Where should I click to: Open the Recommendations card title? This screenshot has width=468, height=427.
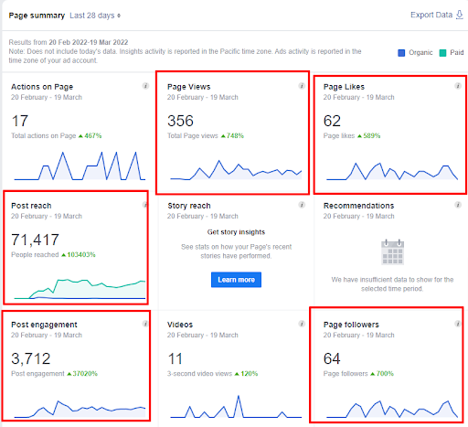tap(358, 206)
